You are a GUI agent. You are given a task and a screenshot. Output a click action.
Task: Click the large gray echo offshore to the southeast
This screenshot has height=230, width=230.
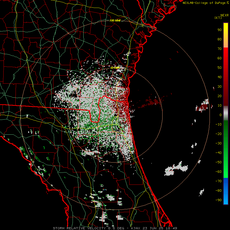click(x=176, y=169)
